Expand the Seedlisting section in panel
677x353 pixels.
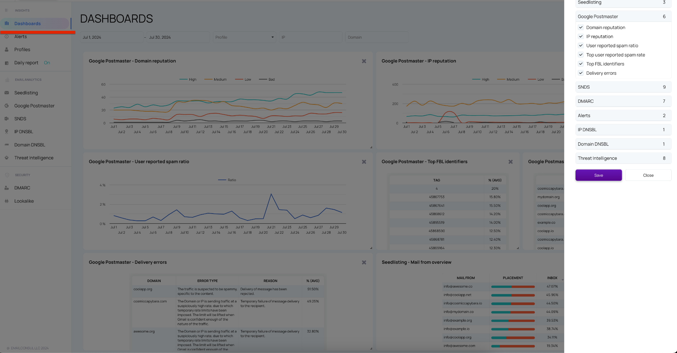(623, 3)
